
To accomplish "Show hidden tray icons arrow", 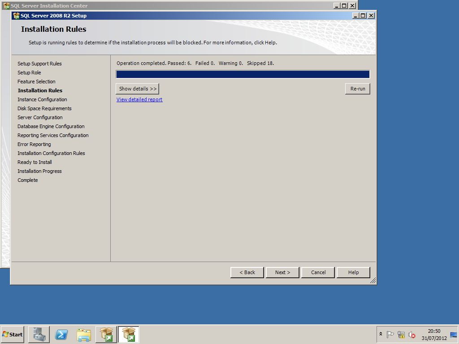I will click(381, 334).
